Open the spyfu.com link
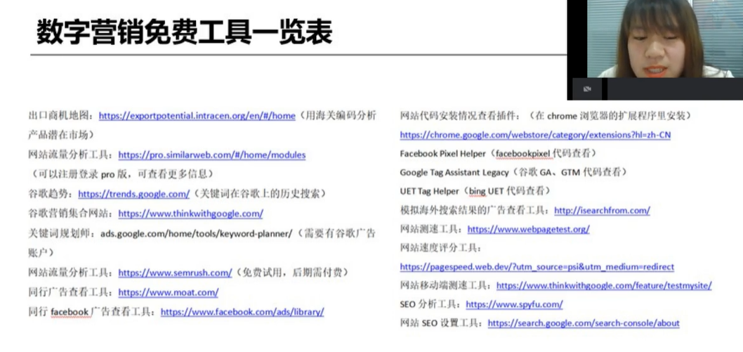 pyautogui.click(x=514, y=305)
